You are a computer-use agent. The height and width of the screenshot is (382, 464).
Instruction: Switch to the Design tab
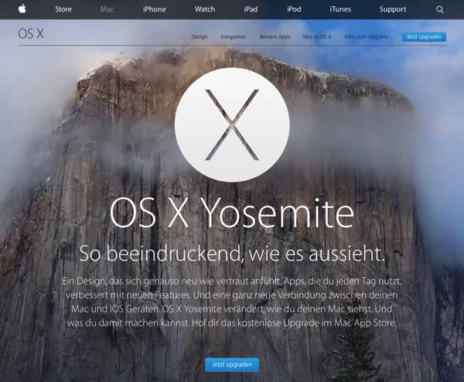[x=200, y=36]
